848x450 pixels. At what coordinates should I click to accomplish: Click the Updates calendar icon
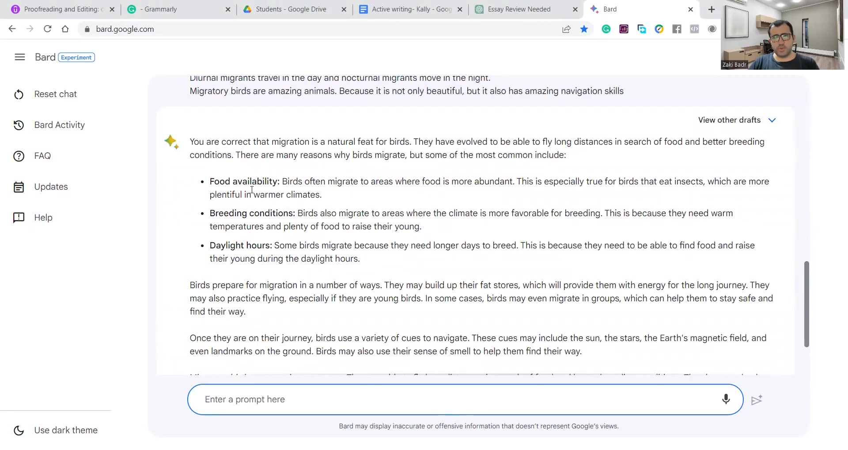pos(19,187)
